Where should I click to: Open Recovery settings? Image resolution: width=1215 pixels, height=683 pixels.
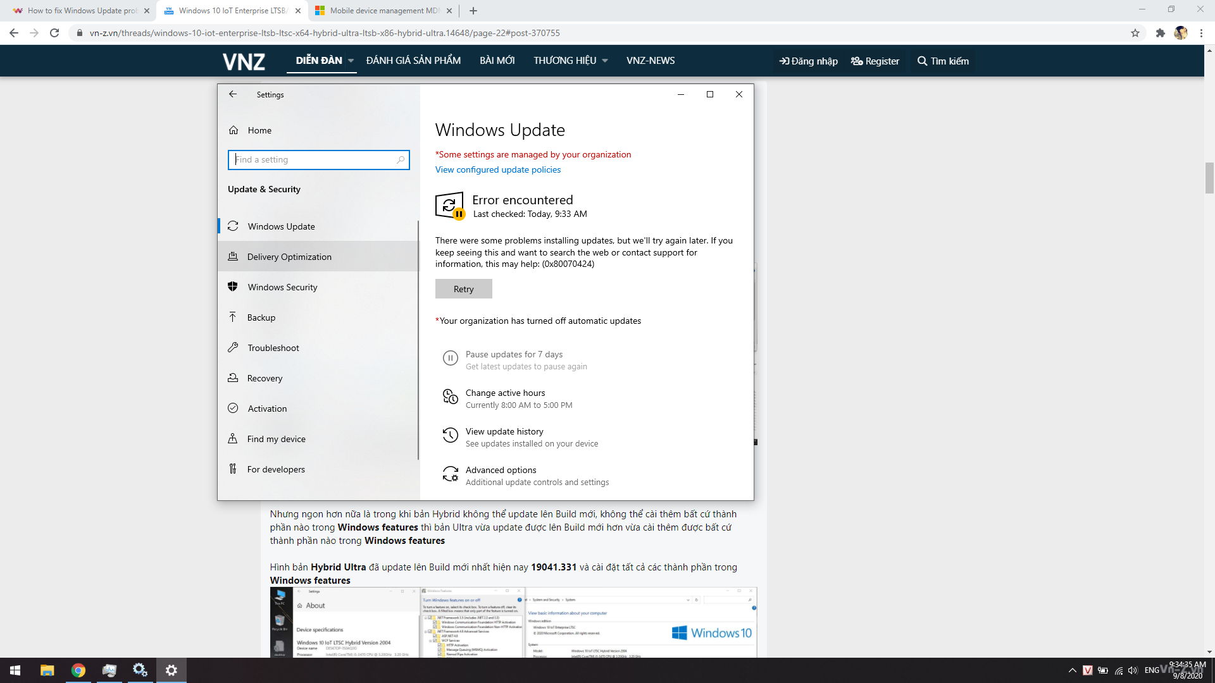click(318, 378)
